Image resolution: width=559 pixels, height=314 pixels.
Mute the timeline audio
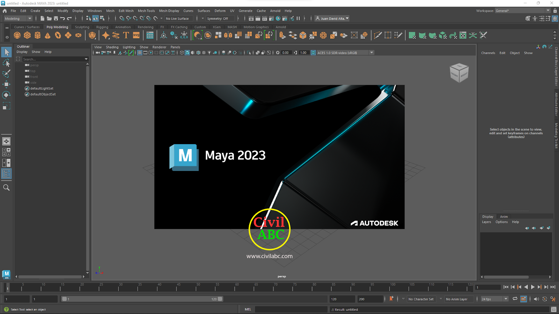pyautogui.click(x=536, y=299)
